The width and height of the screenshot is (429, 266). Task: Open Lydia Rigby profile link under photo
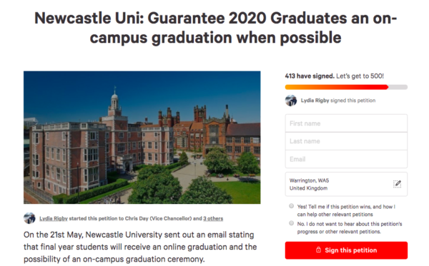pos(54,218)
